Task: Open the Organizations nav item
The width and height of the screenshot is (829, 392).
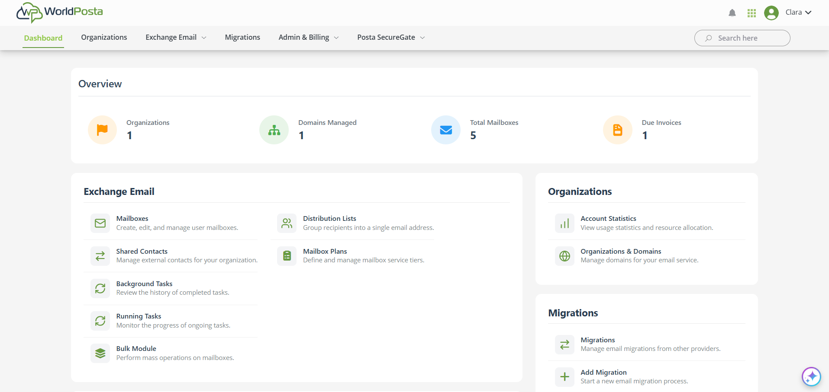Action: point(104,37)
